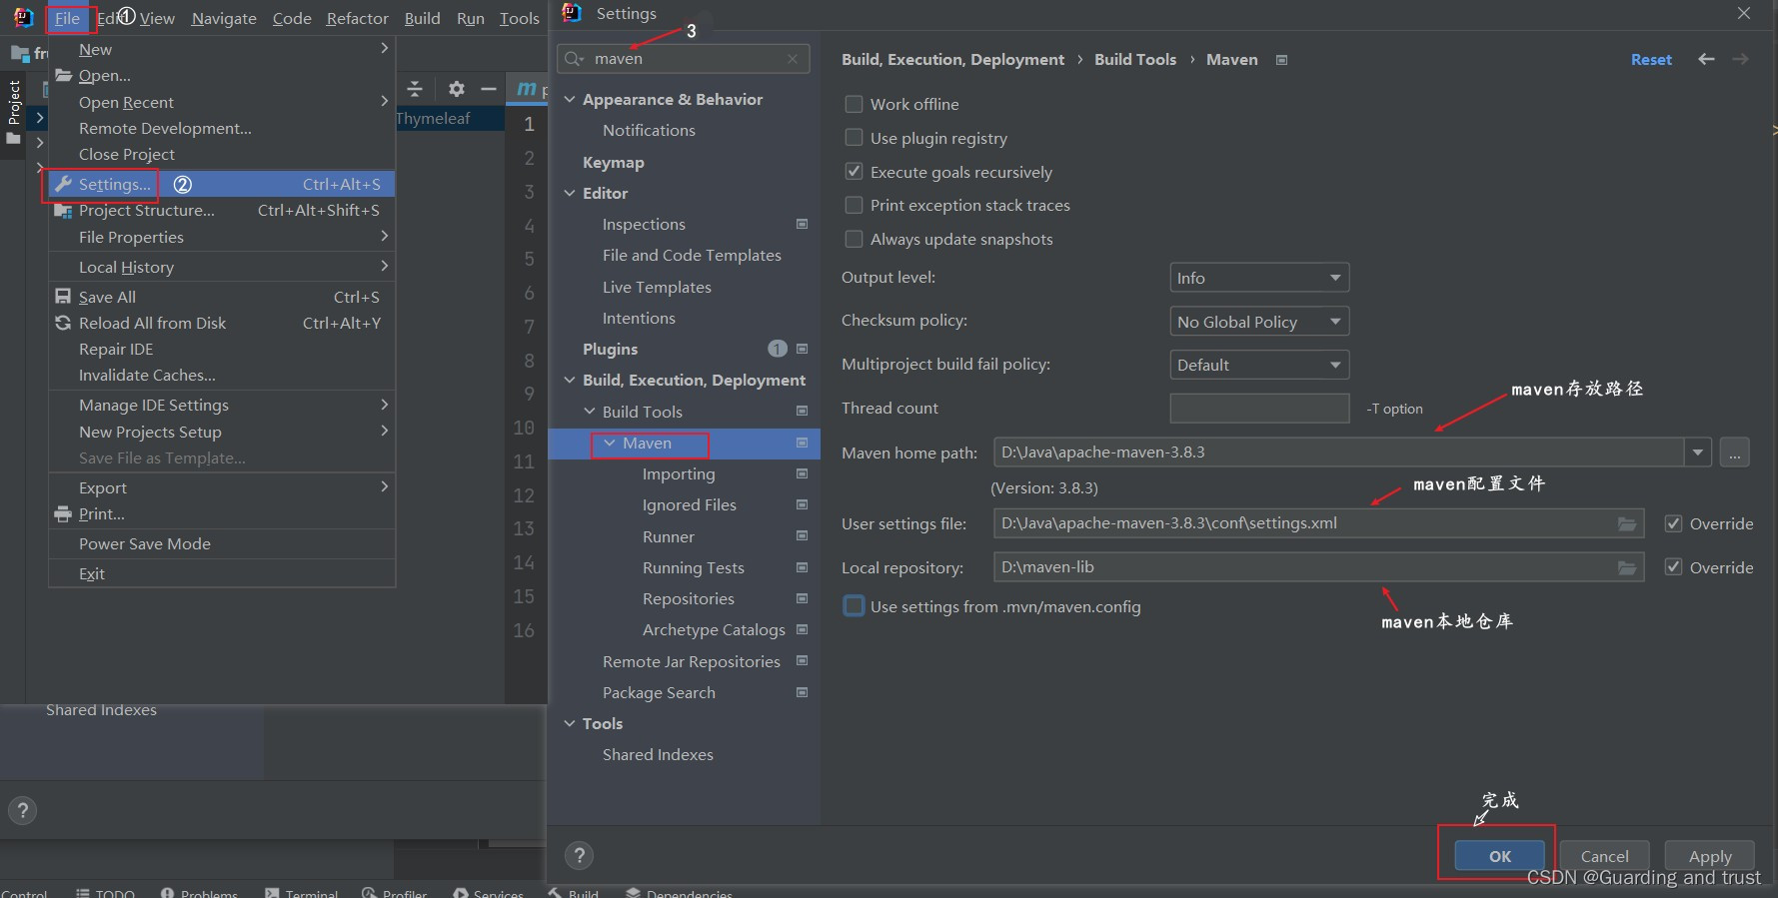1778x898 pixels.
Task: Collapse Build, Execution, Deployment section
Action: [570, 380]
